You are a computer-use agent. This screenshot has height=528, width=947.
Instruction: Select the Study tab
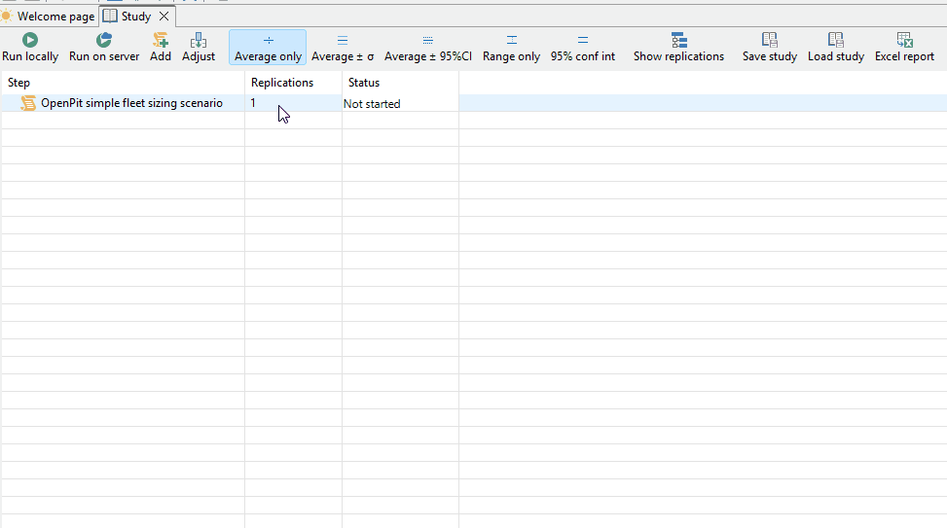[x=136, y=17]
